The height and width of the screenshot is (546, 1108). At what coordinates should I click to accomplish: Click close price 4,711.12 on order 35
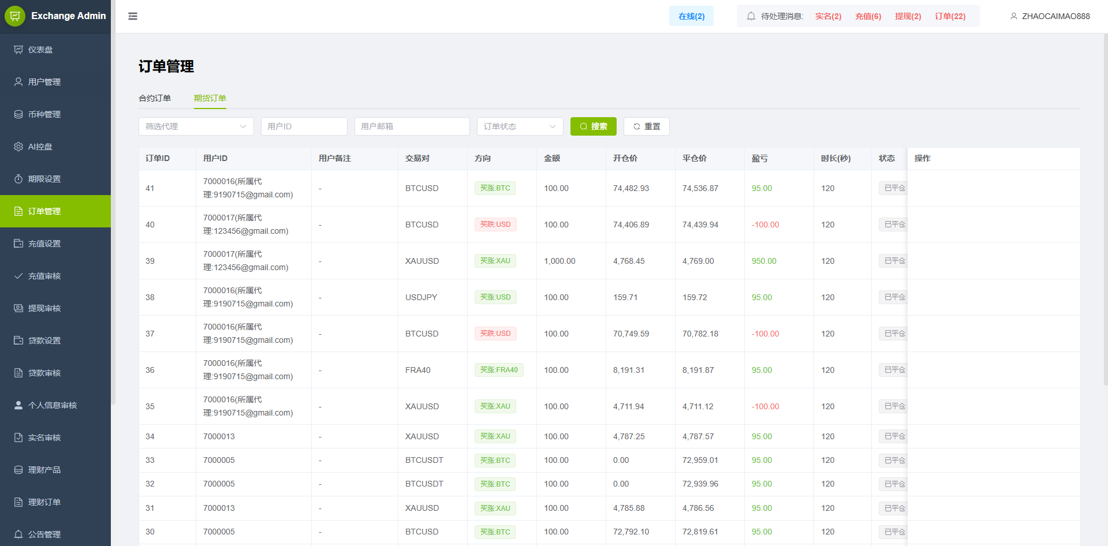tap(698, 406)
